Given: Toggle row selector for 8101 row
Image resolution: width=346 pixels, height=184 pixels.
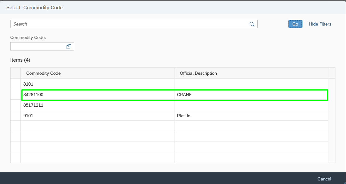Looking at the screenshot, I should coord(15,84).
